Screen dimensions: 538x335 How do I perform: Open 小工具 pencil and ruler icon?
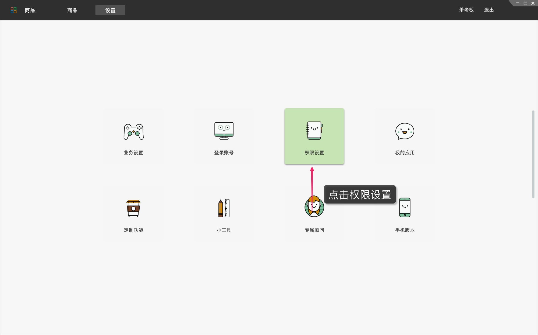pos(224,208)
